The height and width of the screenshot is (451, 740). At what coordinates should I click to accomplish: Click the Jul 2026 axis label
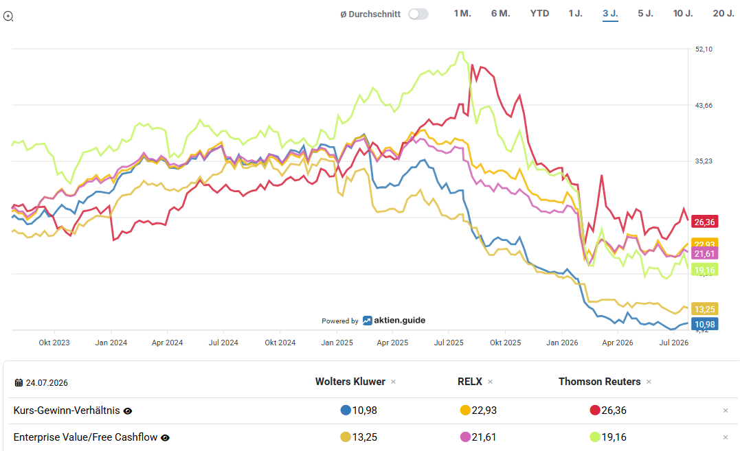[673, 343]
